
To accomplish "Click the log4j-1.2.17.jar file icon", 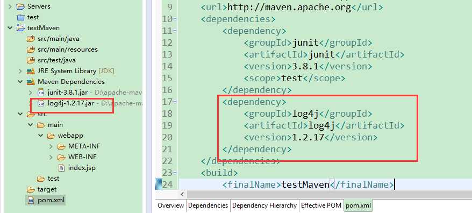I will 41,103.
